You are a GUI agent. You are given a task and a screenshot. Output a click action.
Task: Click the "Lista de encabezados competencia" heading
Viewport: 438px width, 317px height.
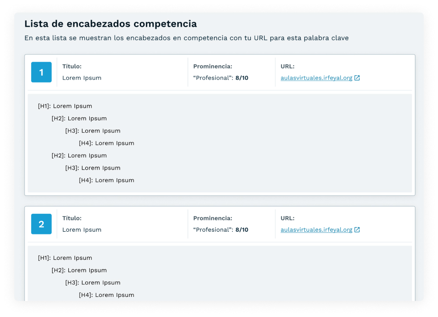[111, 24]
